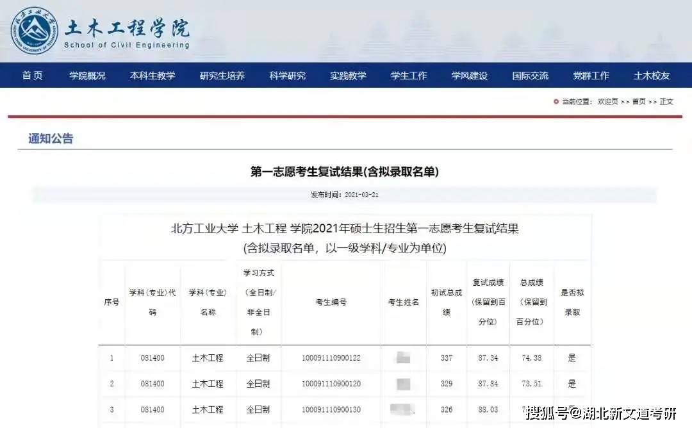Screen dimensions: 692x428
Task: Click the 土木工程学院 title banner text
Action: pos(127,28)
